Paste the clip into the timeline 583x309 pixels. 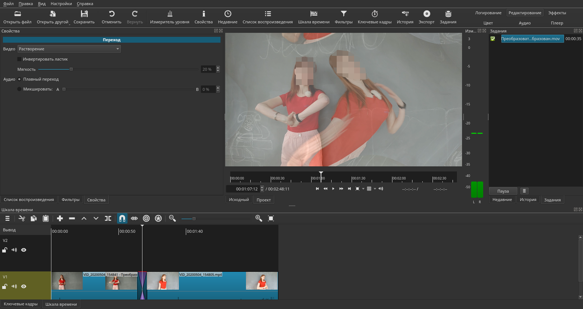46,219
